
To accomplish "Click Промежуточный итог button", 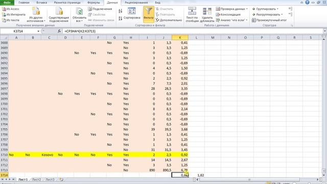I will point(269,20).
